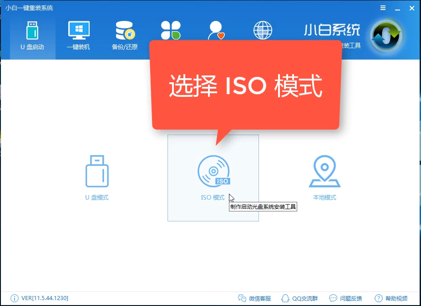Viewport: 421px width, 306px height.
Task: Select ISO 模式 as instructed by the callout
Action: [213, 178]
